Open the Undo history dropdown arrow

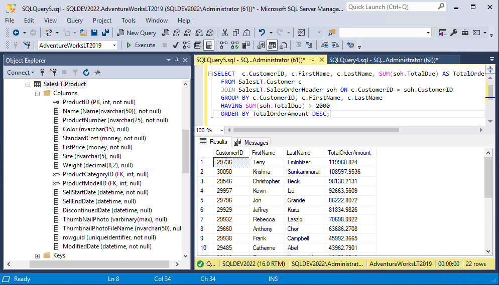(271, 33)
